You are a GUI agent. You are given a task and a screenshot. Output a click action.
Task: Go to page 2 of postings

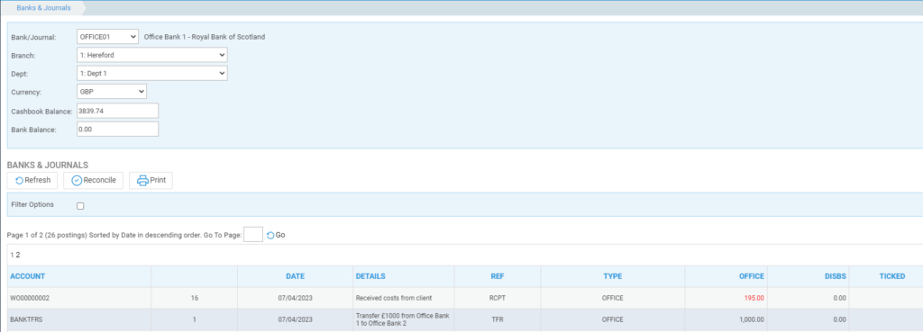click(18, 255)
